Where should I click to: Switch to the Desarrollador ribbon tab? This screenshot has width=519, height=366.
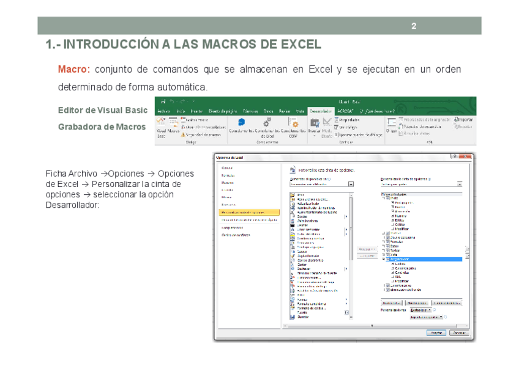click(320, 111)
